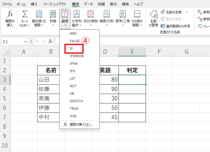Open その他の関数 icon

(x=137, y=14)
